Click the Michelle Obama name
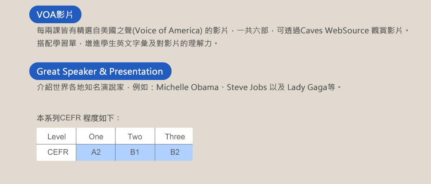The width and height of the screenshot is (431, 184). point(187,87)
